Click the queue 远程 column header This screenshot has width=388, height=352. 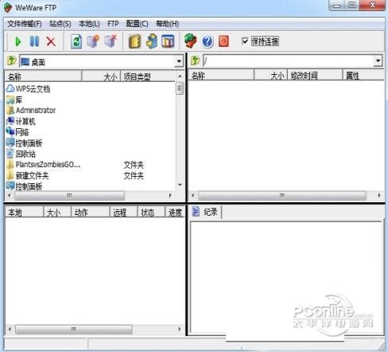123,212
